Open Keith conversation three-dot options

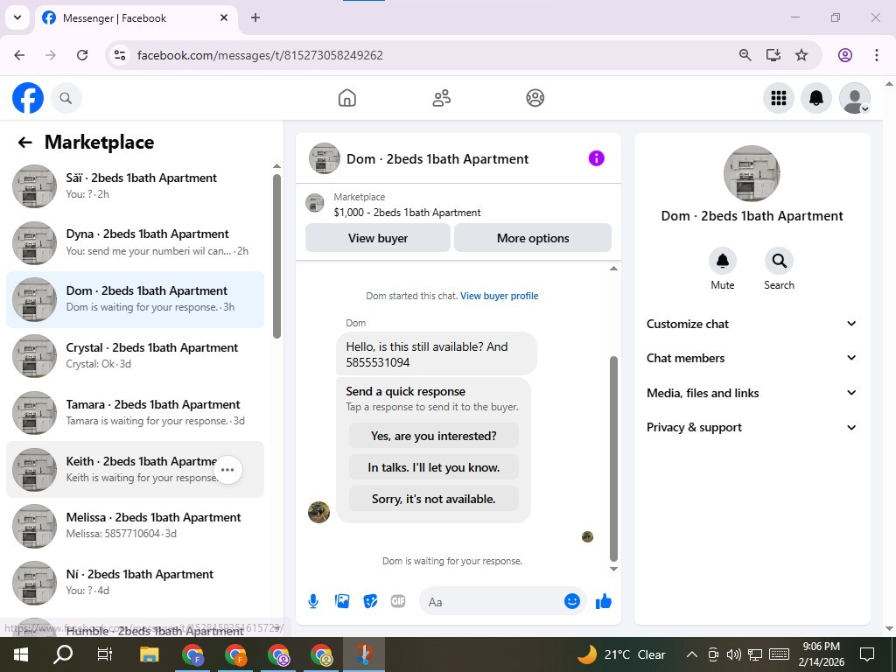pos(227,470)
